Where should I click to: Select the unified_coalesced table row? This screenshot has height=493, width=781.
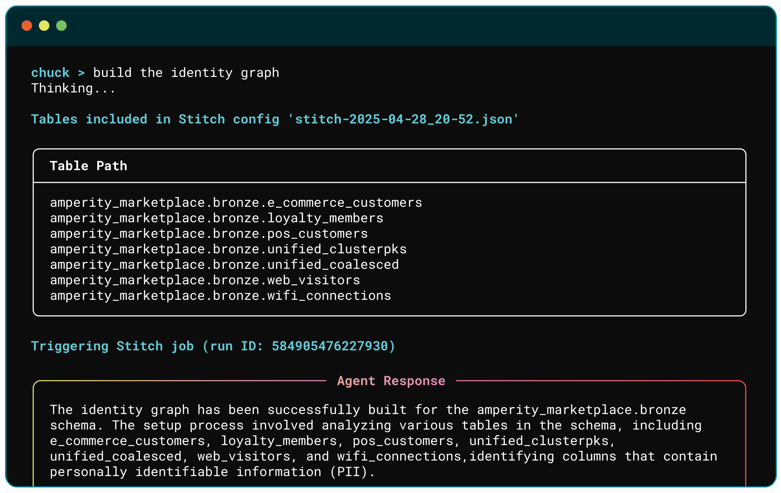[224, 265]
